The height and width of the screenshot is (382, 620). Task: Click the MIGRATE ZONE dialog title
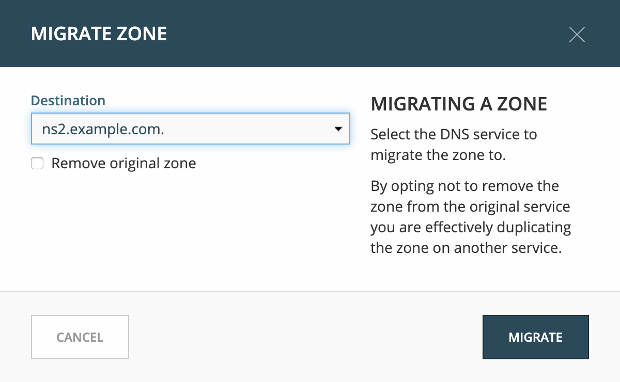tap(99, 34)
